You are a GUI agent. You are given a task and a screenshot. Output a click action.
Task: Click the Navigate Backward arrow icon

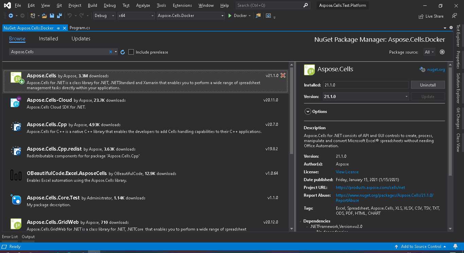point(11,16)
